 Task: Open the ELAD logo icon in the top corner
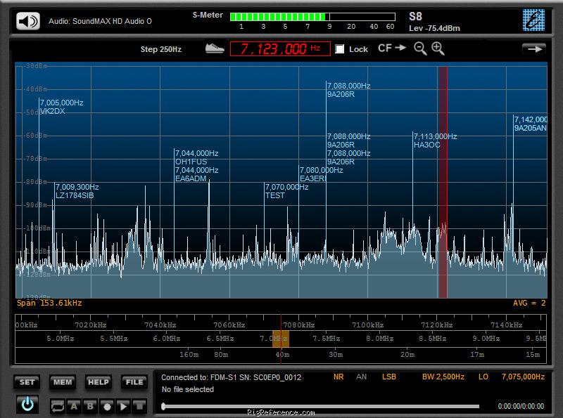coord(533,20)
